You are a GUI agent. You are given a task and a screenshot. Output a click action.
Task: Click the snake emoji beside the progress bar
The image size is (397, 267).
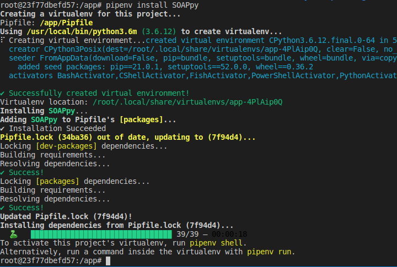14,234
